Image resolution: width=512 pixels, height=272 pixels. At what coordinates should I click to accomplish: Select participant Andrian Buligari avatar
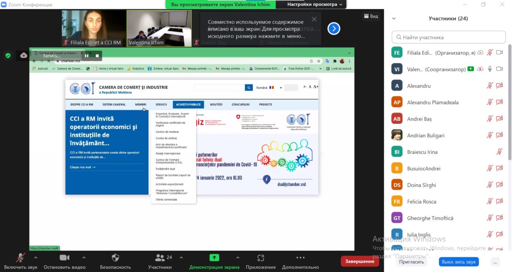click(397, 135)
